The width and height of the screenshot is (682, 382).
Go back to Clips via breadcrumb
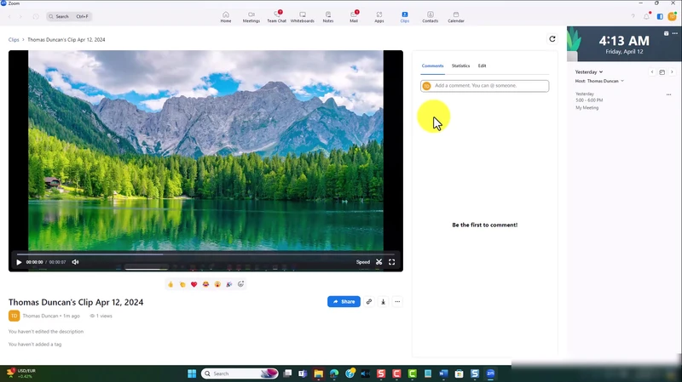tap(14, 39)
